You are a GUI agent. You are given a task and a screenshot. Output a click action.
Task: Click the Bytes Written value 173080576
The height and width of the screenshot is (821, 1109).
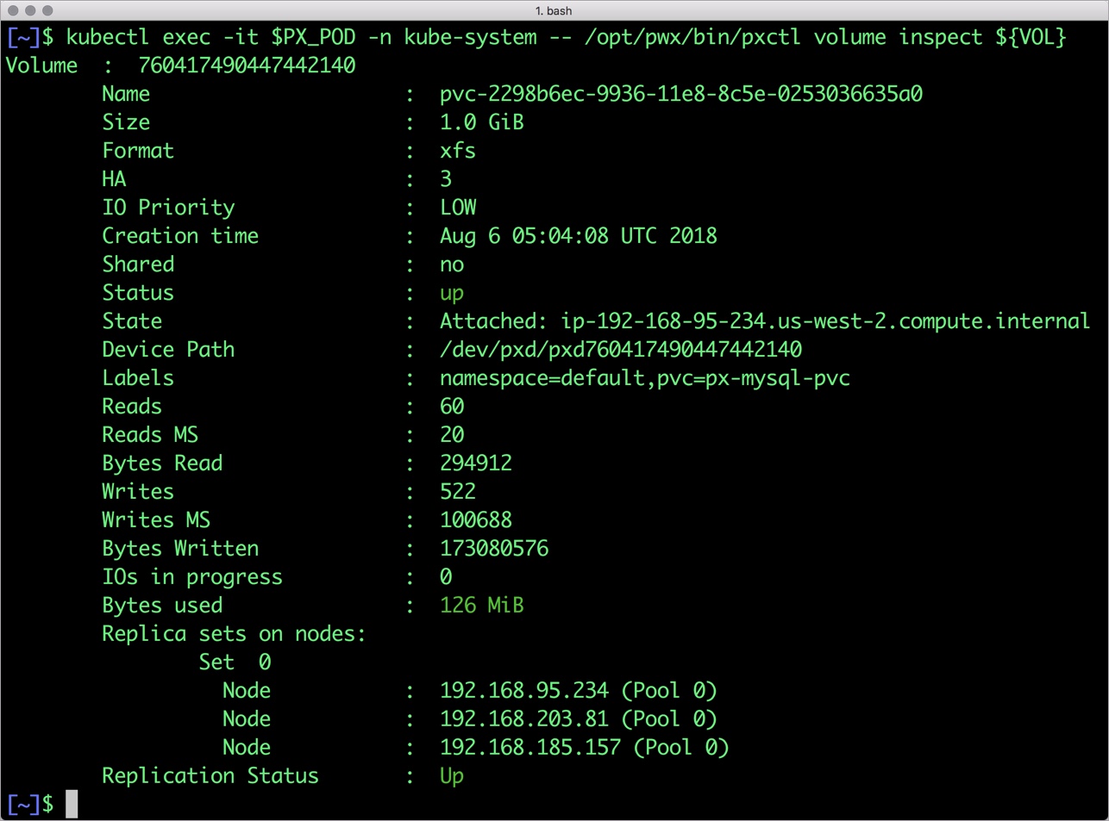pos(494,549)
